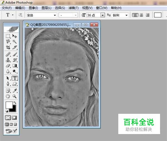The image size is (167, 141).
Task: Swap foreground and background colors
Action: pyautogui.click(x=15, y=103)
